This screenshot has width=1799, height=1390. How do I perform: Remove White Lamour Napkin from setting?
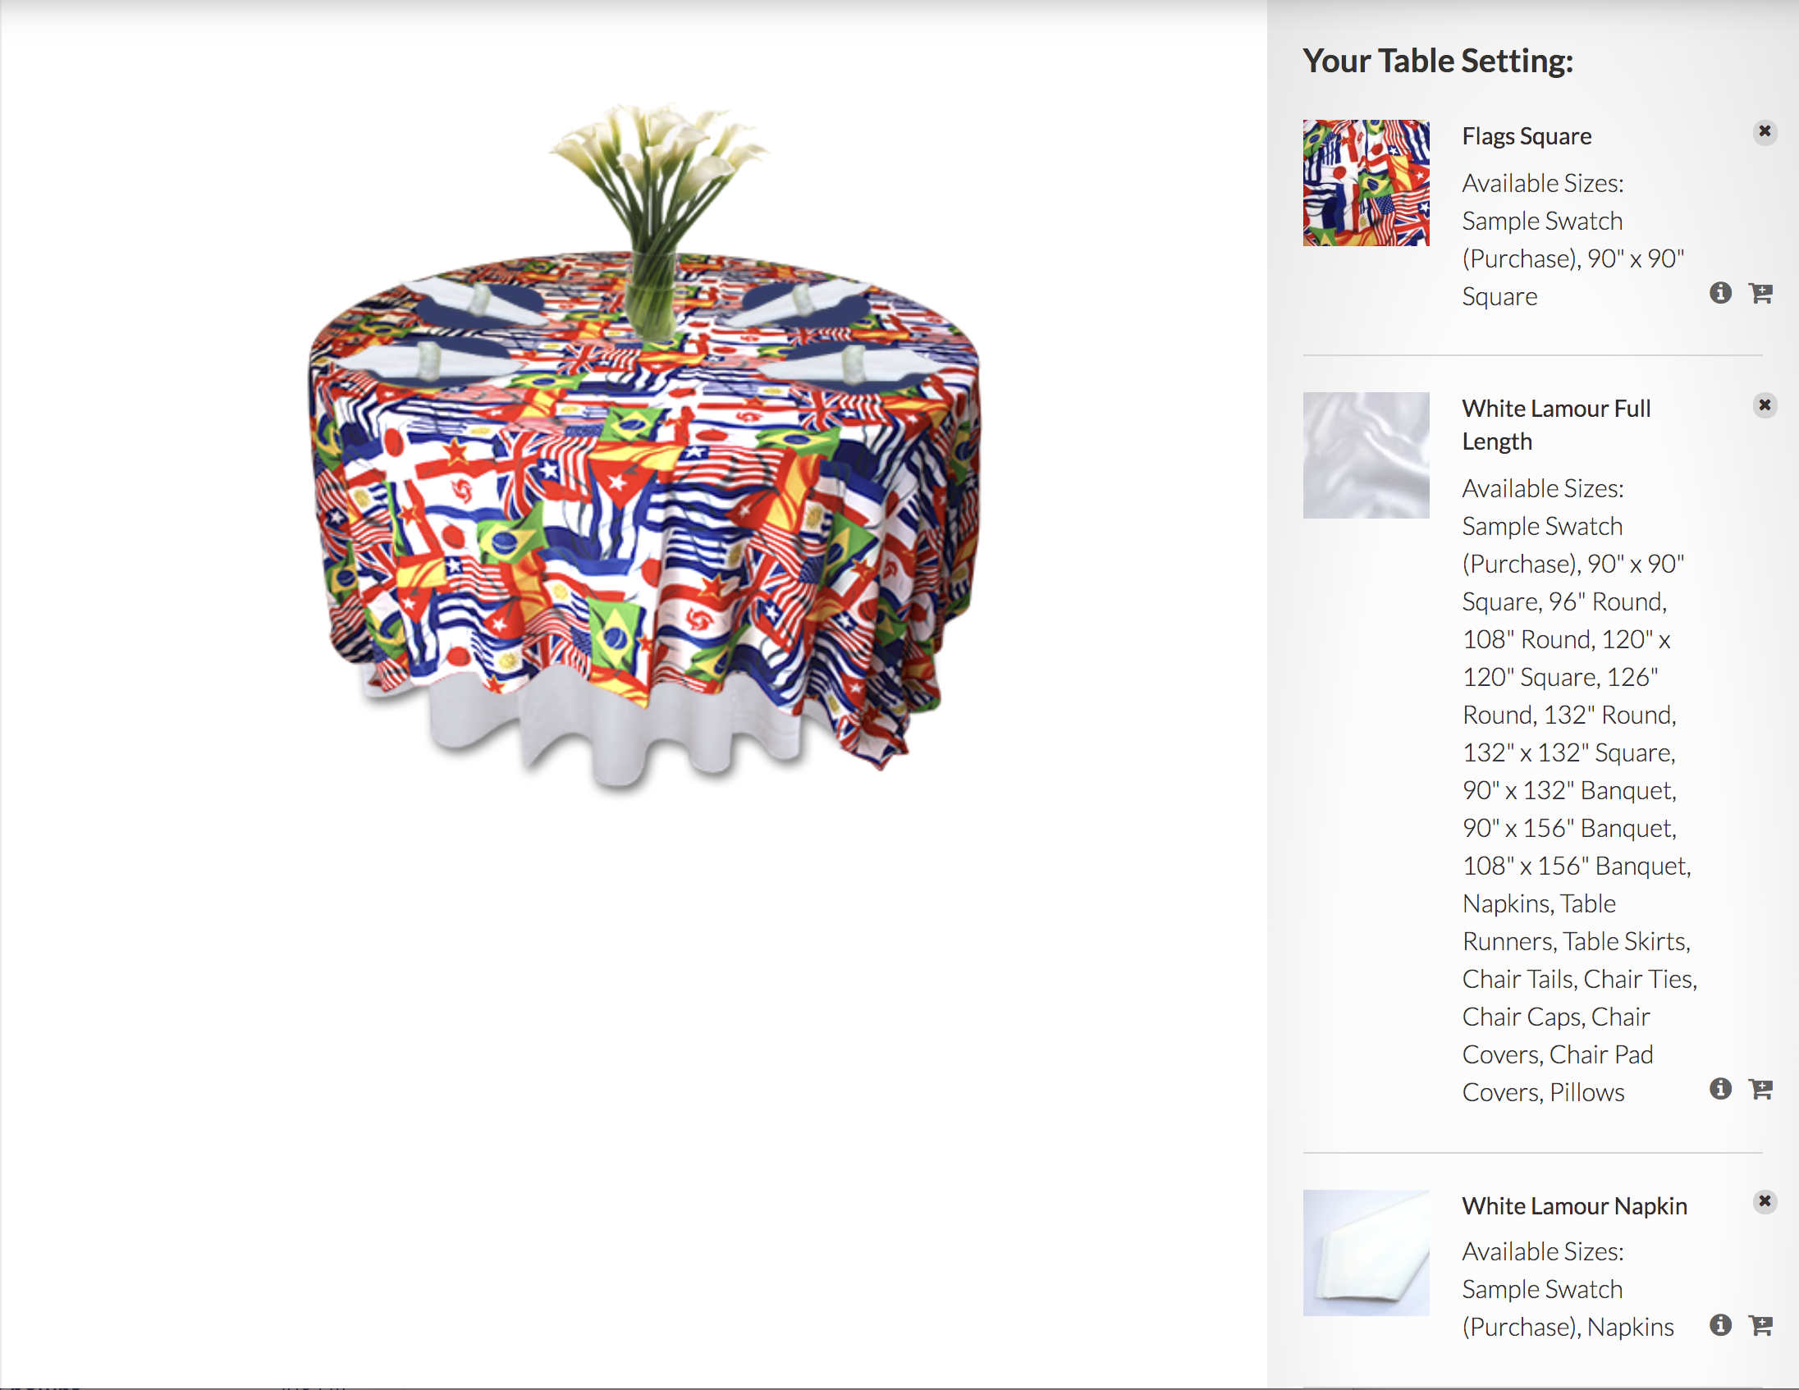click(x=1765, y=1201)
